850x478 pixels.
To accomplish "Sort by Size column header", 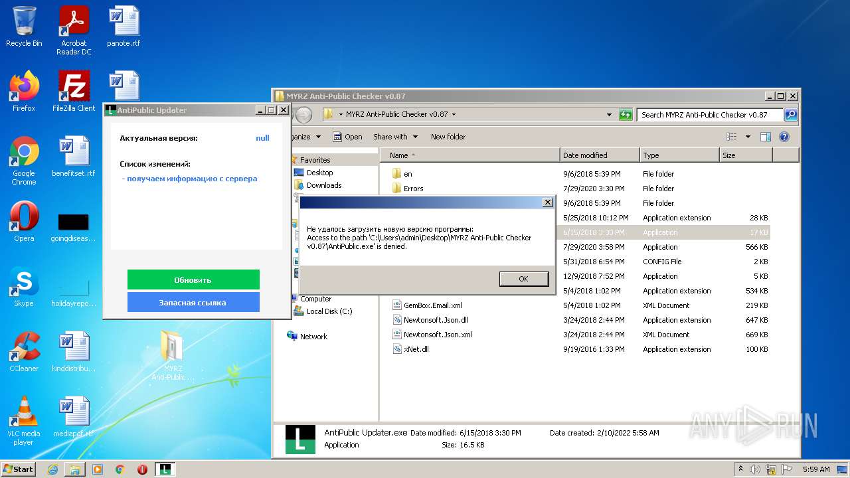I will coord(746,155).
